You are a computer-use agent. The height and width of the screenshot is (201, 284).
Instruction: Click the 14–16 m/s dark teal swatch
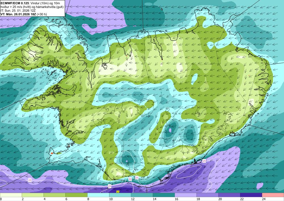(164, 195)
